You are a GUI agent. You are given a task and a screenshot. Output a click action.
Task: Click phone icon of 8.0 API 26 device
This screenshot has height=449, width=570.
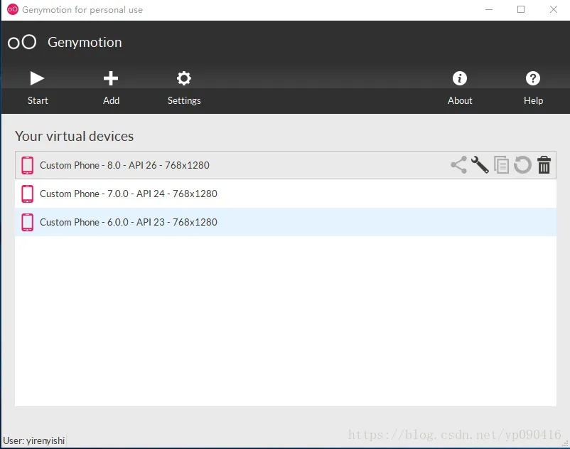click(x=27, y=165)
